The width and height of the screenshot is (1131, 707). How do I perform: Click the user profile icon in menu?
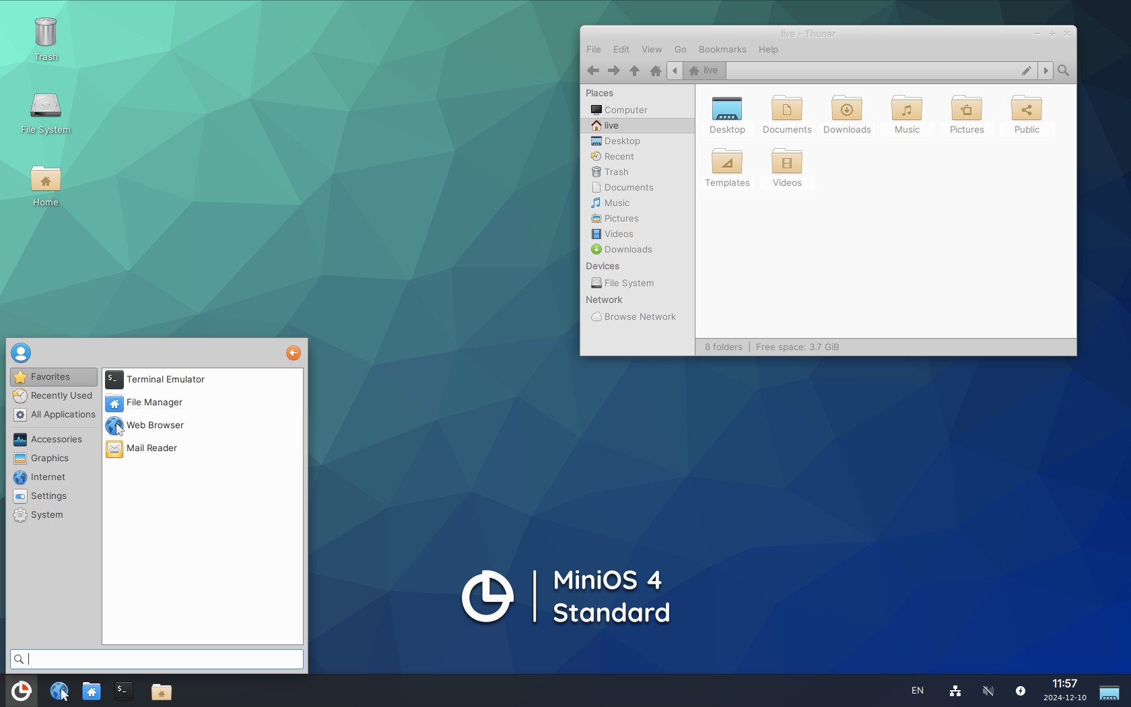[x=21, y=353]
